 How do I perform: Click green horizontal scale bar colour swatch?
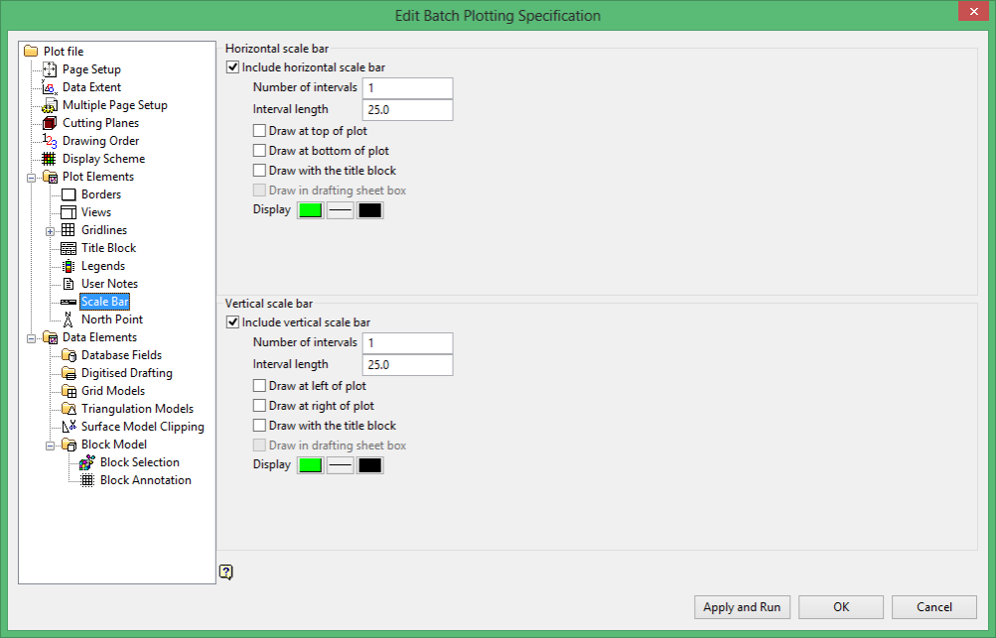point(311,210)
